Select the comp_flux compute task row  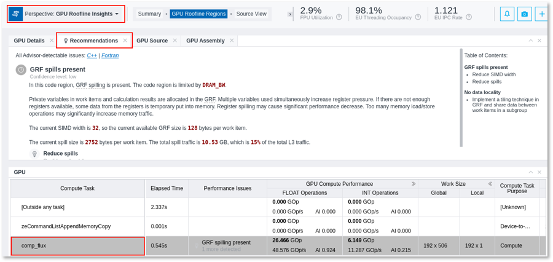coord(77,246)
